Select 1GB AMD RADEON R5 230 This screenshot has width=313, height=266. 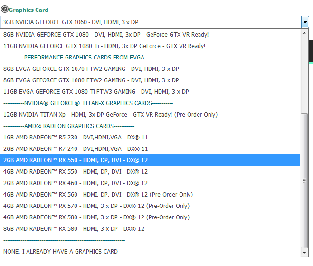(150, 138)
